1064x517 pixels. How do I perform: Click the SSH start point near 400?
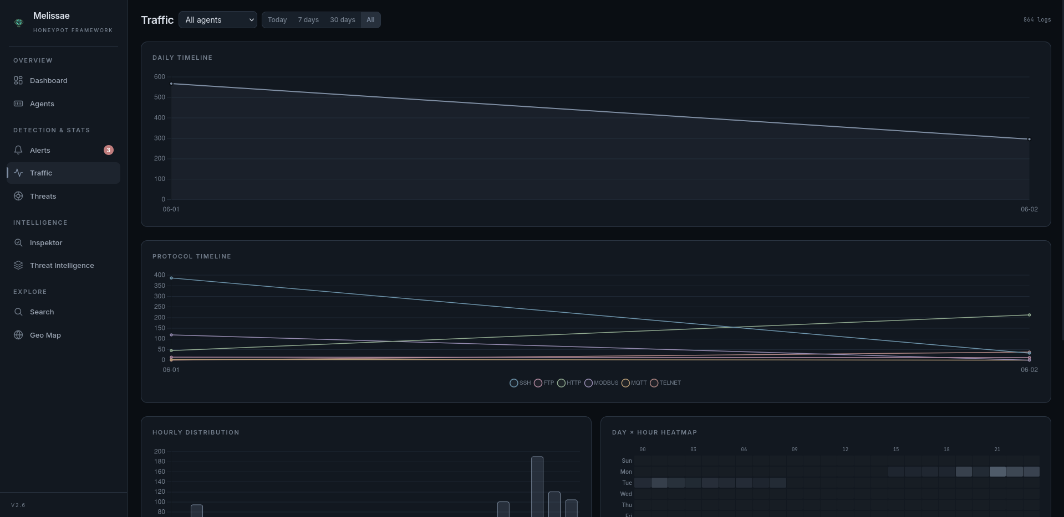coord(171,278)
